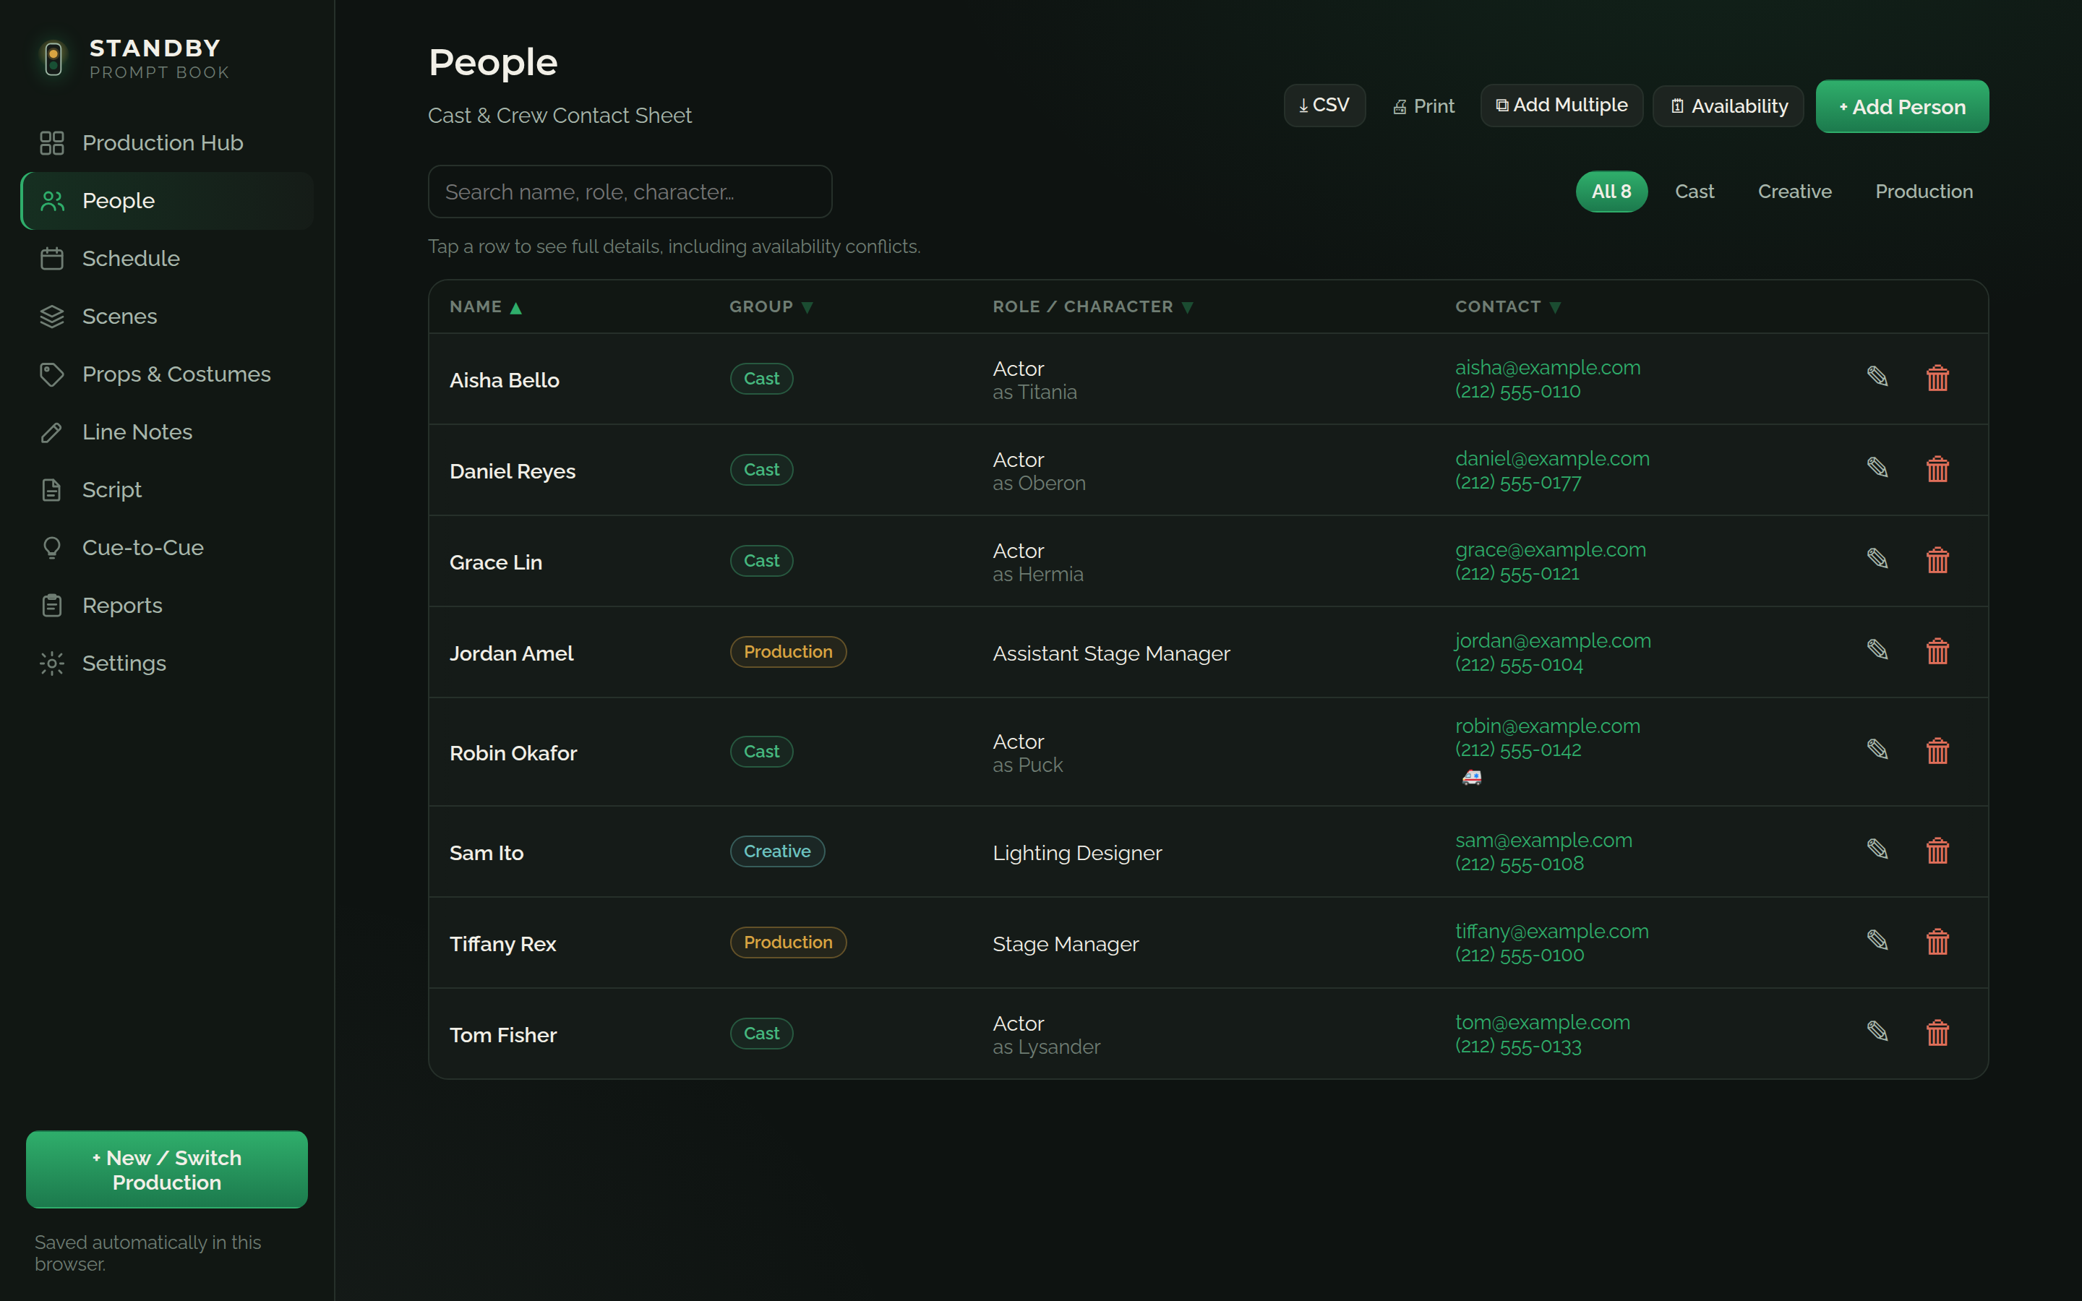2082x1301 pixels.
Task: Edit Aisha Bello with pencil icon
Action: pos(1877,377)
